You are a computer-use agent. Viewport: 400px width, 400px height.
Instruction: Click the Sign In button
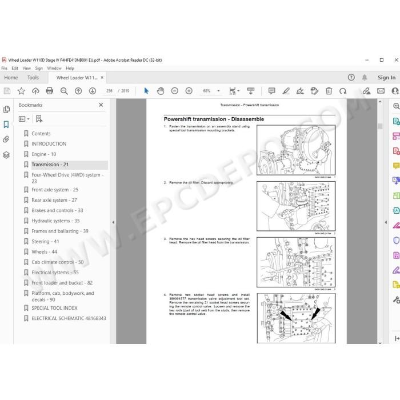click(386, 78)
